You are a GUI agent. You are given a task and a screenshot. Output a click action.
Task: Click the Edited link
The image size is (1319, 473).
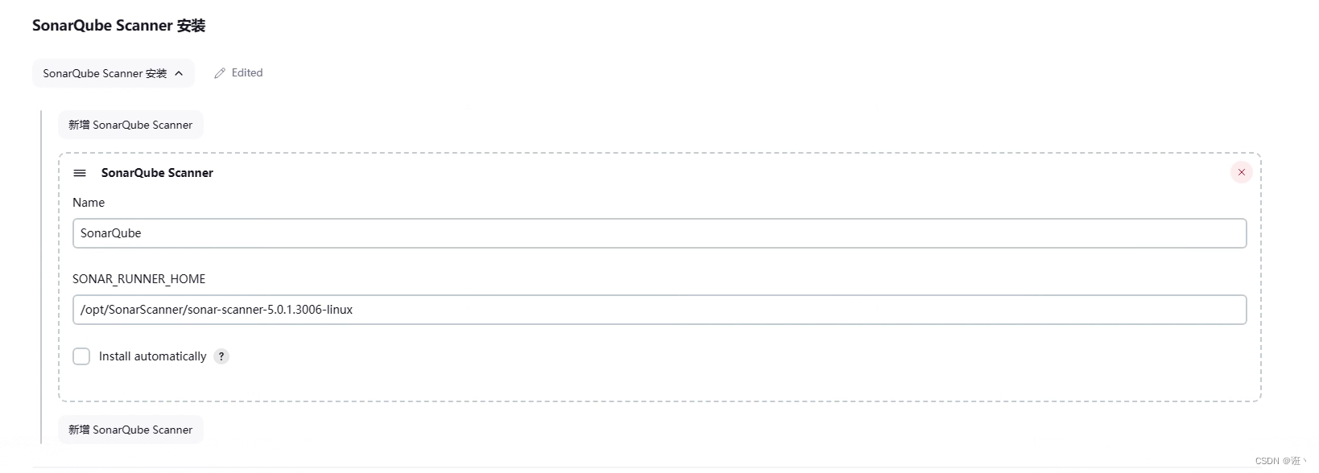246,72
